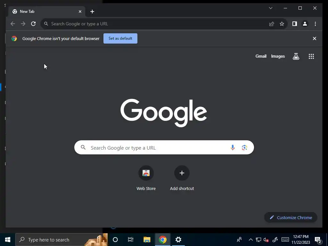Open the touch keyboard tray icon

coord(285,240)
